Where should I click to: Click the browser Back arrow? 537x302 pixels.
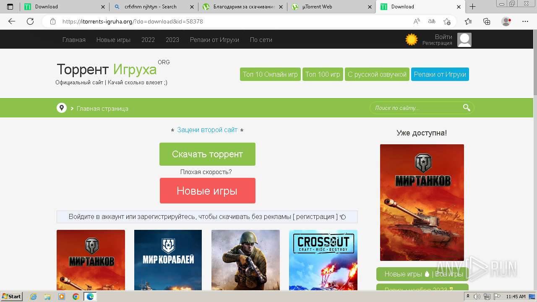pyautogui.click(x=12, y=21)
